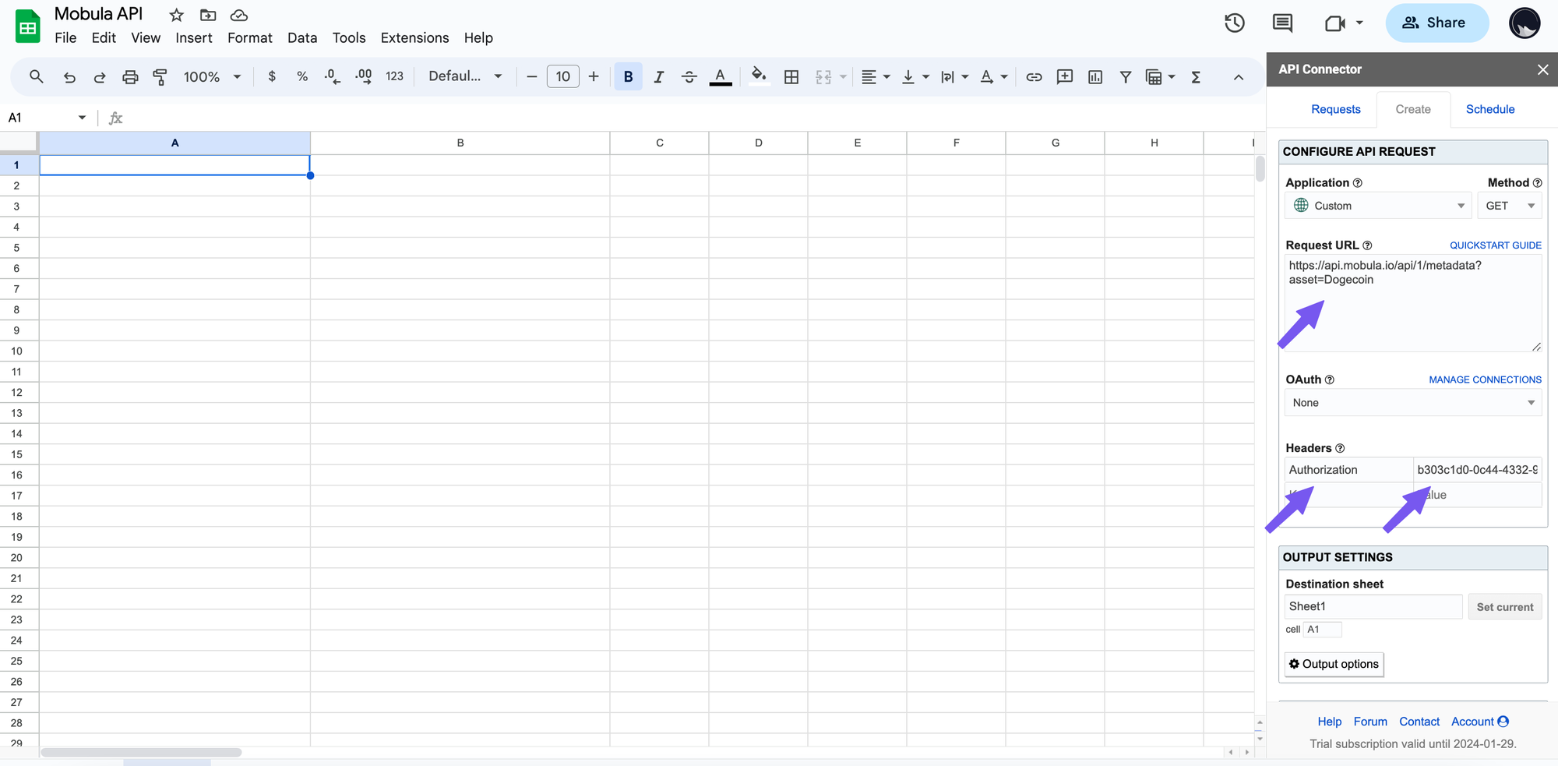Screen dimensions: 1558x766
Task: Open the Insert menu
Action: [x=194, y=37]
